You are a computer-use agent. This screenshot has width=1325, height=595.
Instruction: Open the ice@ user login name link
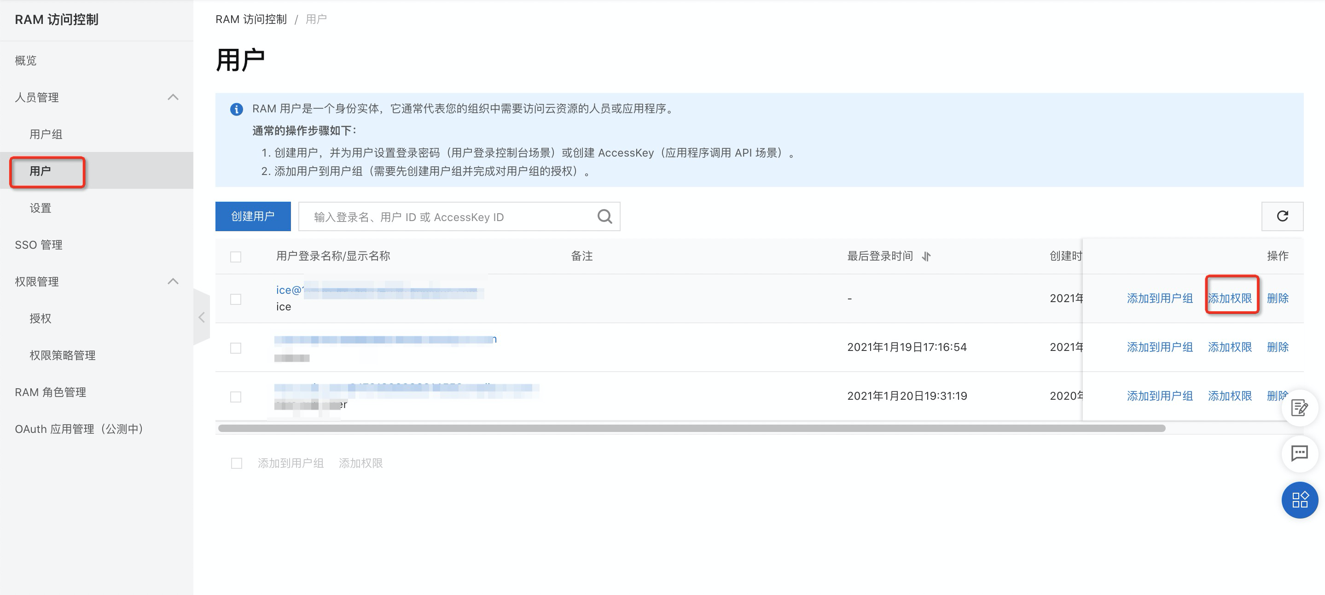click(x=380, y=290)
